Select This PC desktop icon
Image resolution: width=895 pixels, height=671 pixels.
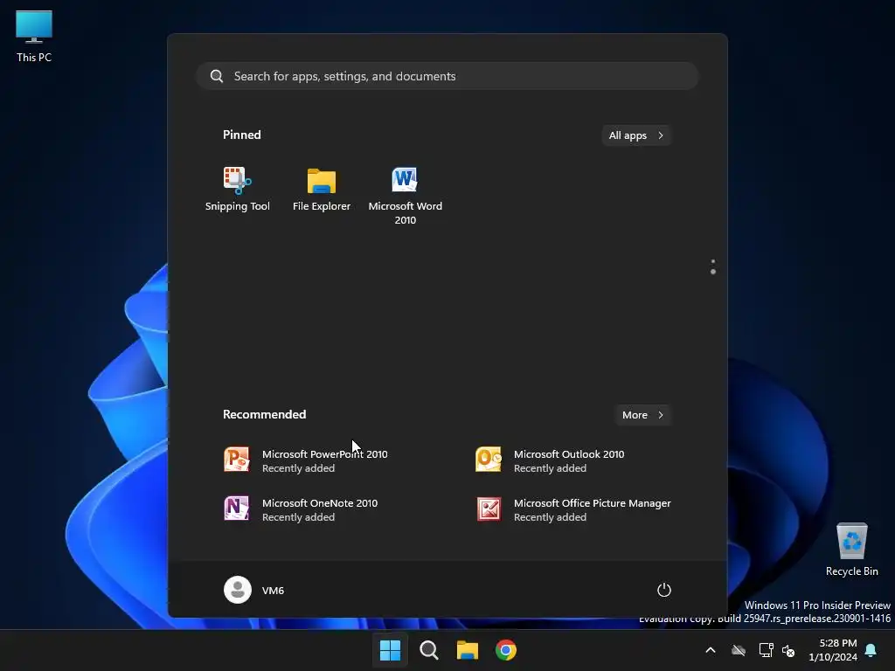[x=34, y=36]
